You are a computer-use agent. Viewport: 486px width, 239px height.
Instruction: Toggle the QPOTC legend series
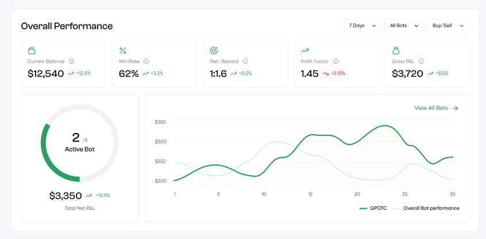coord(373,208)
